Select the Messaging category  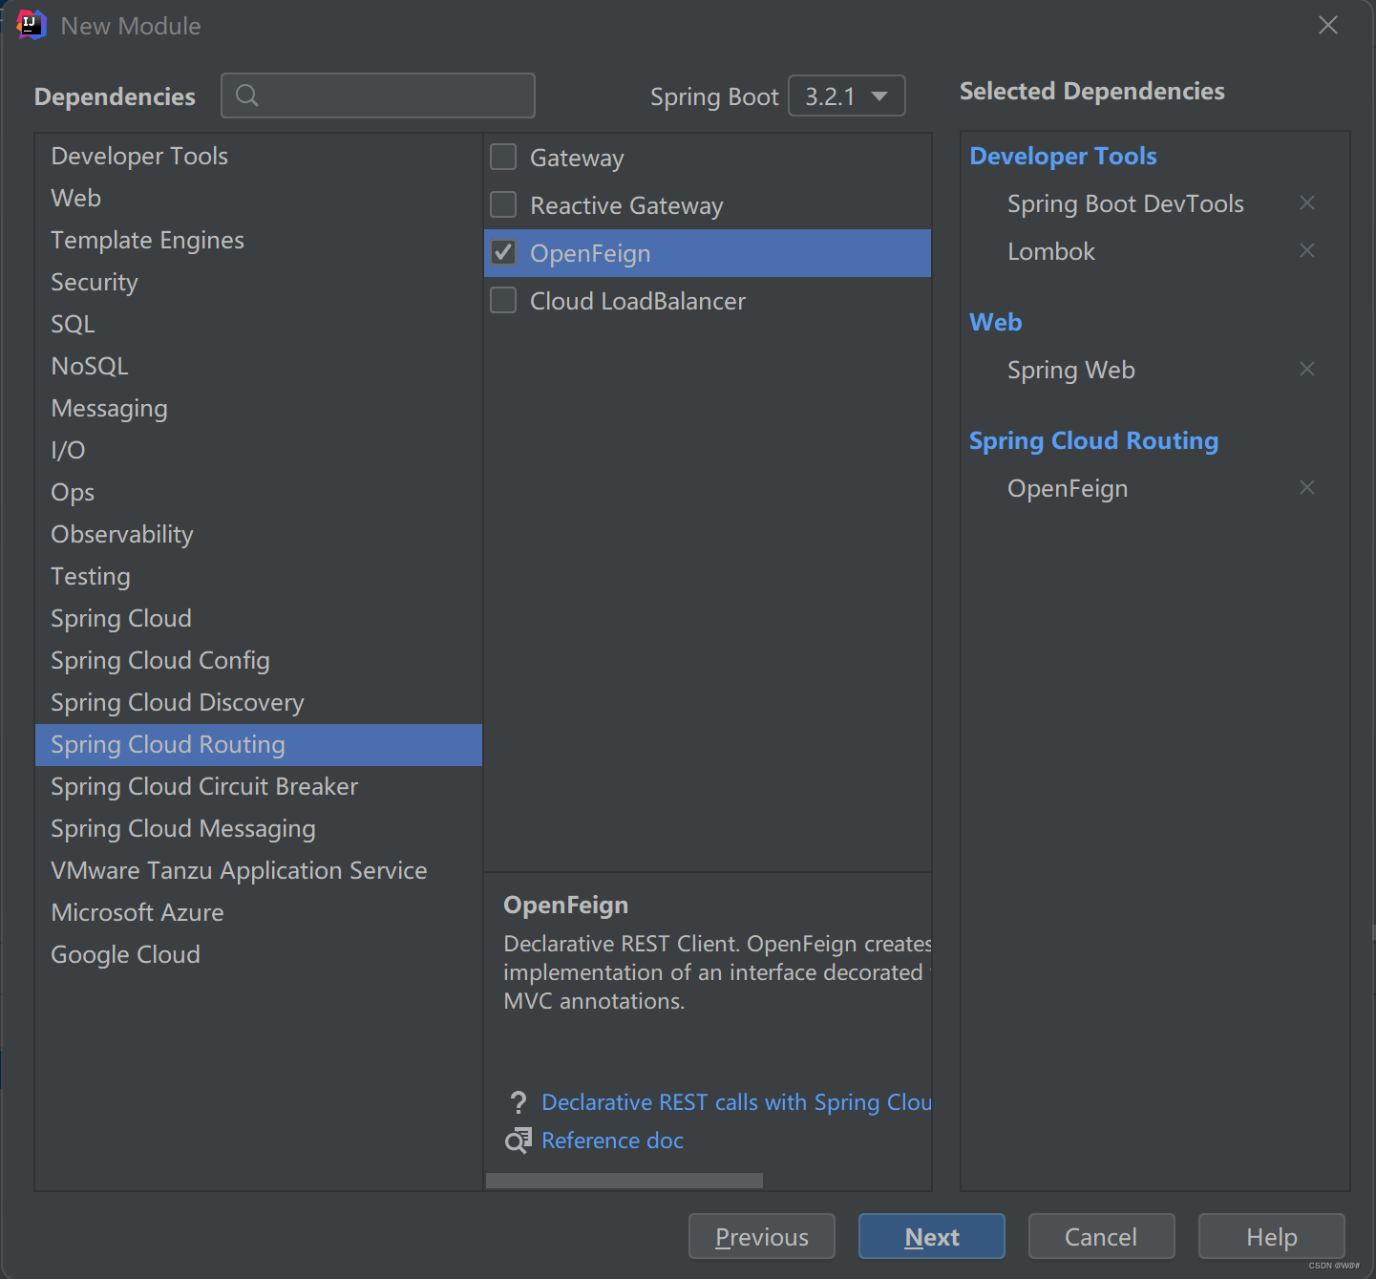click(x=259, y=408)
